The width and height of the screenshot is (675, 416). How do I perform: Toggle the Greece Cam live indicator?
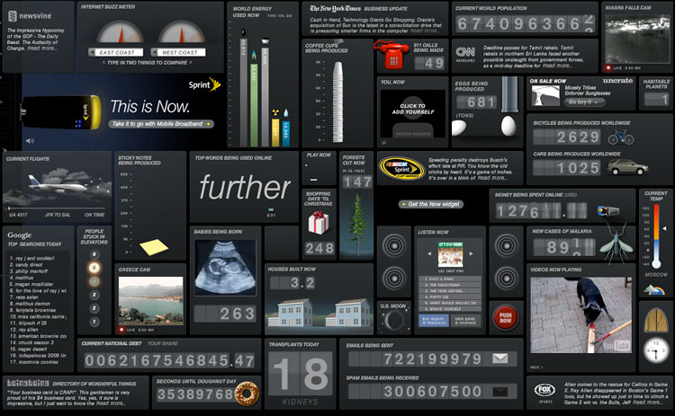tap(121, 330)
